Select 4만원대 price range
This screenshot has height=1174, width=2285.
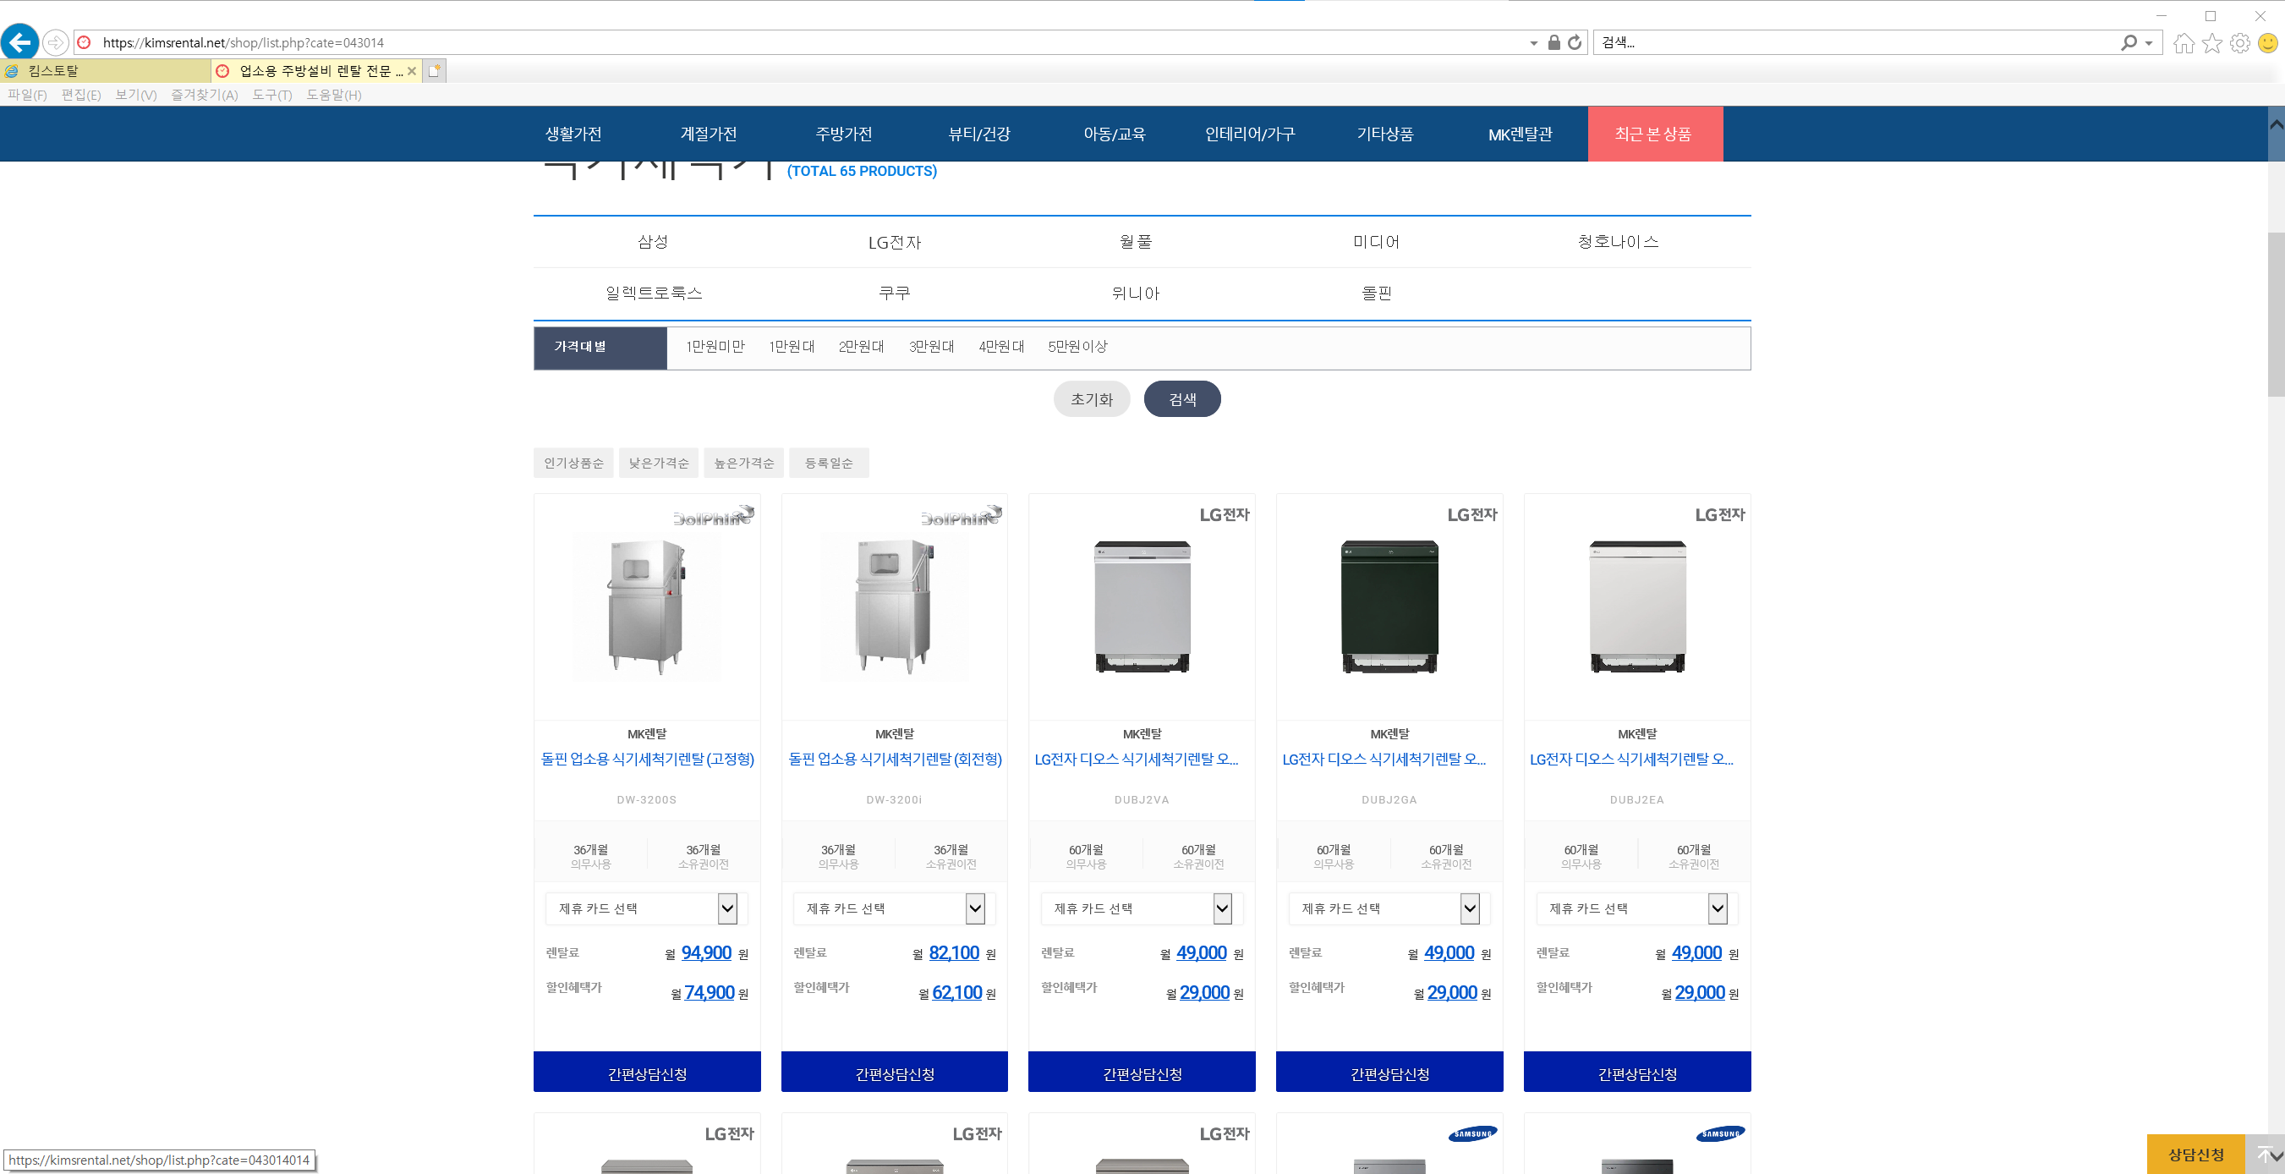click(1001, 346)
